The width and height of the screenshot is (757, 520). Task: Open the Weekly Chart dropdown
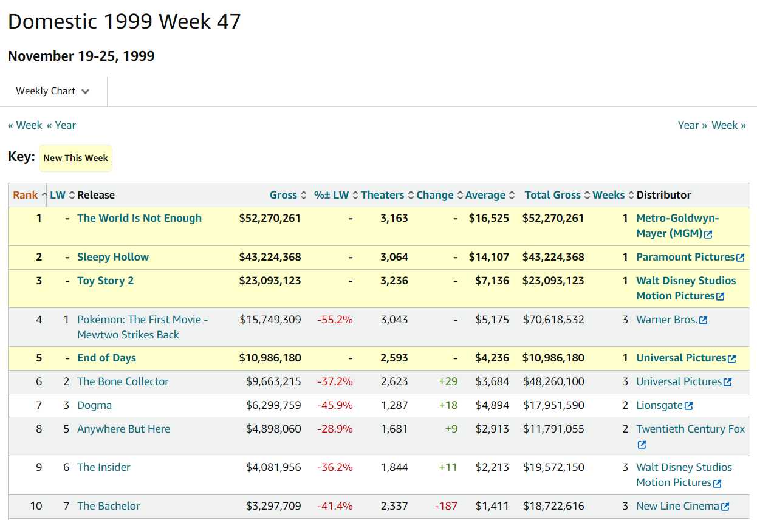pos(53,91)
